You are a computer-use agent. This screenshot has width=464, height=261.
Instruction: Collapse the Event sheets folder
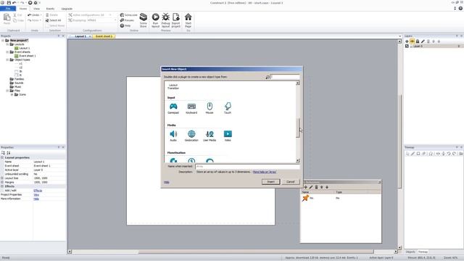pyautogui.click(x=7, y=51)
